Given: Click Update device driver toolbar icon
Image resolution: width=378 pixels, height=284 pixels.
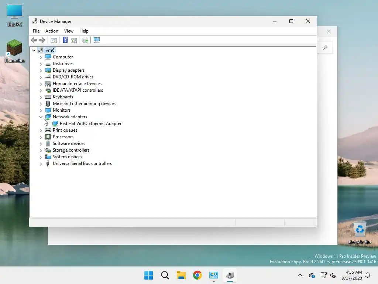Looking at the screenshot, I should pyautogui.click(x=85, y=40).
